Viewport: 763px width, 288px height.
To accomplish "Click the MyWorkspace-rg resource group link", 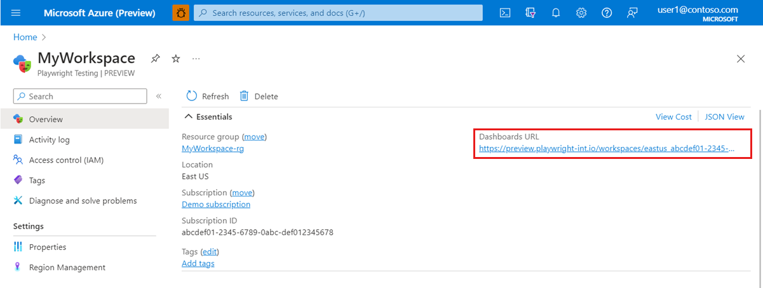I will tap(213, 149).
